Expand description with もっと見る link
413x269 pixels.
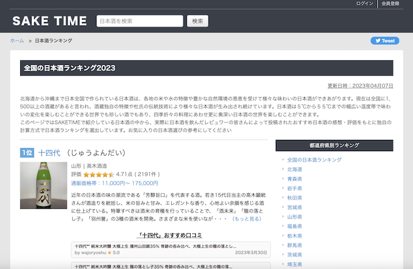coord(246,219)
